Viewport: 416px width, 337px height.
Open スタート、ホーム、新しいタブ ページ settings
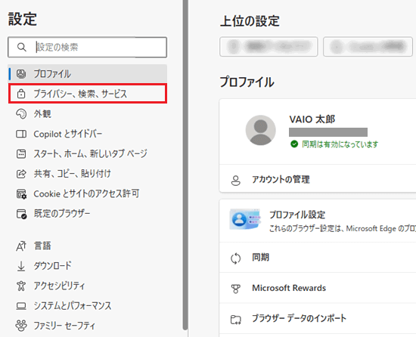point(91,153)
